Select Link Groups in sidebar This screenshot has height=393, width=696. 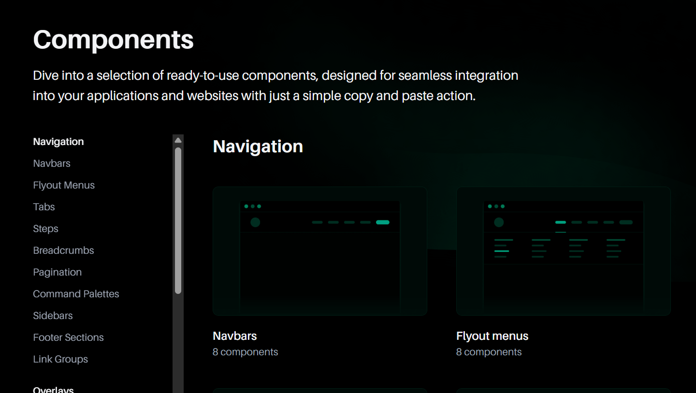tap(60, 359)
